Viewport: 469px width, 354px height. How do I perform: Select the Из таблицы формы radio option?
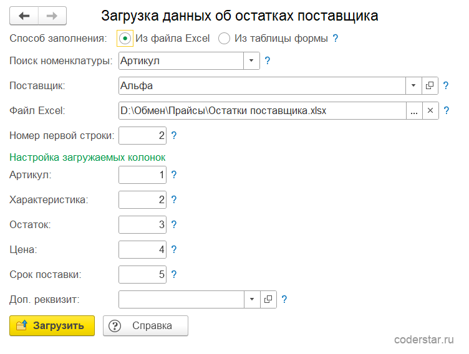pos(224,38)
